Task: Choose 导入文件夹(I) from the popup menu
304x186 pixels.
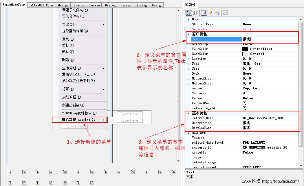Action: (73, 16)
